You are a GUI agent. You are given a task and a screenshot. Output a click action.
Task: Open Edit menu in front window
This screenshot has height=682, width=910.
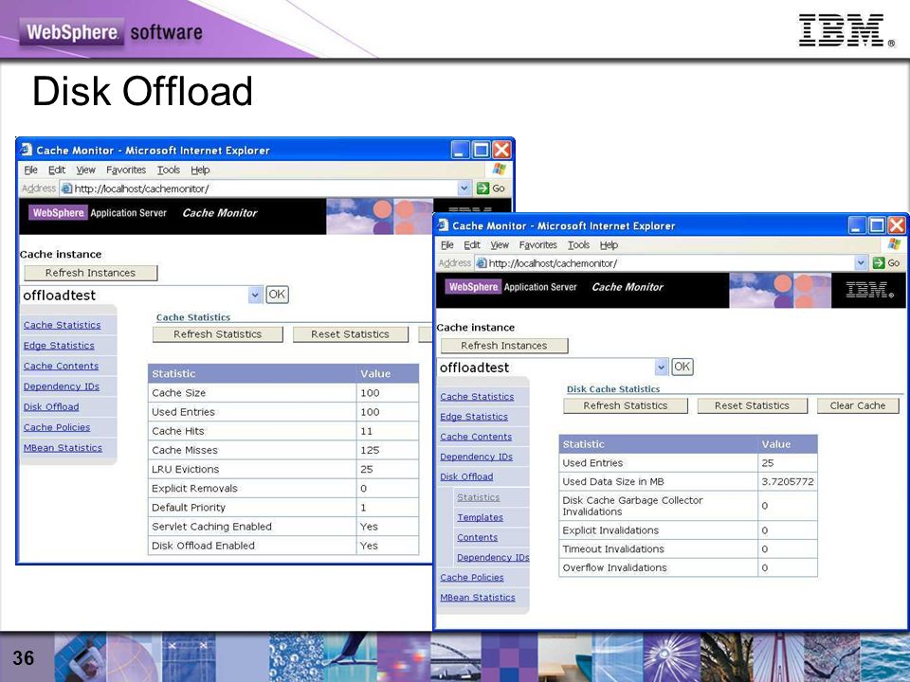[472, 244]
